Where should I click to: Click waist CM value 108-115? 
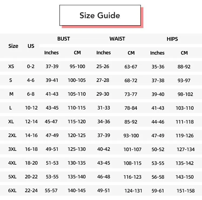pos(132,163)
